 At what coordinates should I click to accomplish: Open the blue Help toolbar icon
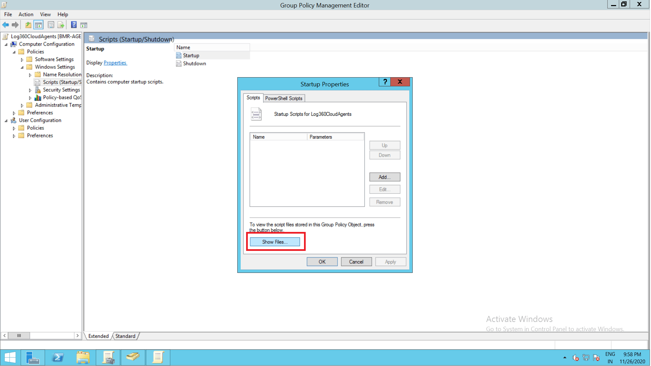[73, 25]
